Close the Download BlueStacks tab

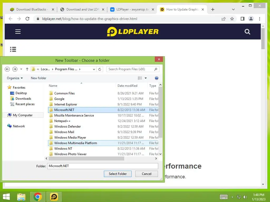tap(53, 9)
